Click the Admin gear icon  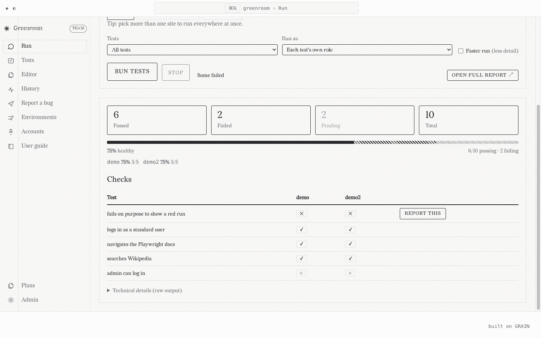click(11, 300)
